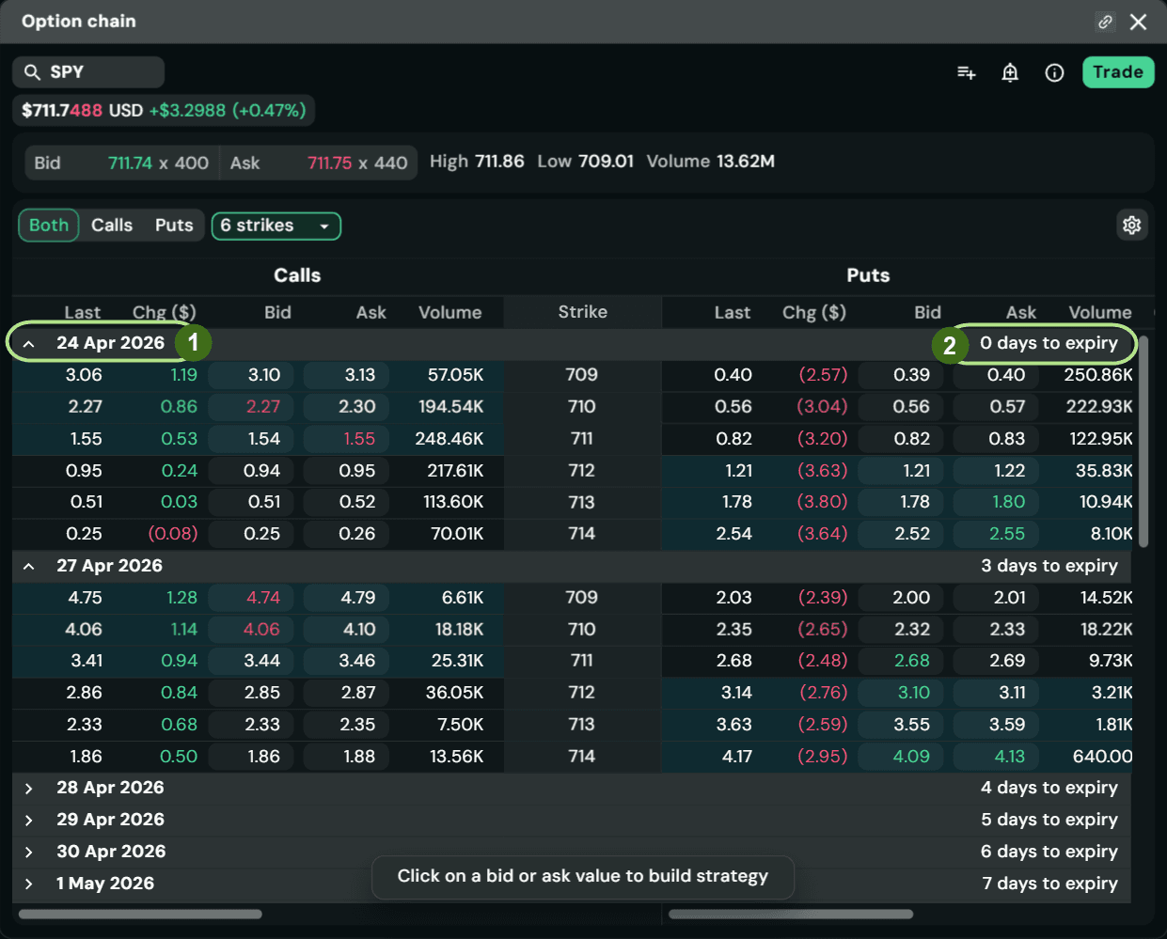Viewport: 1167px width, 939px height.
Task: Open the price alert bell icon
Action: pyautogui.click(x=1010, y=72)
